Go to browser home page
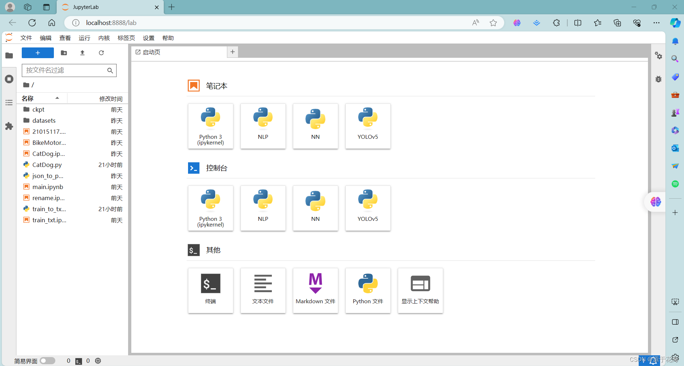The height and width of the screenshot is (366, 684). (x=52, y=23)
